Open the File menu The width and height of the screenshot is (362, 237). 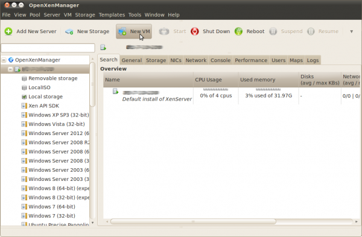(x=6, y=14)
